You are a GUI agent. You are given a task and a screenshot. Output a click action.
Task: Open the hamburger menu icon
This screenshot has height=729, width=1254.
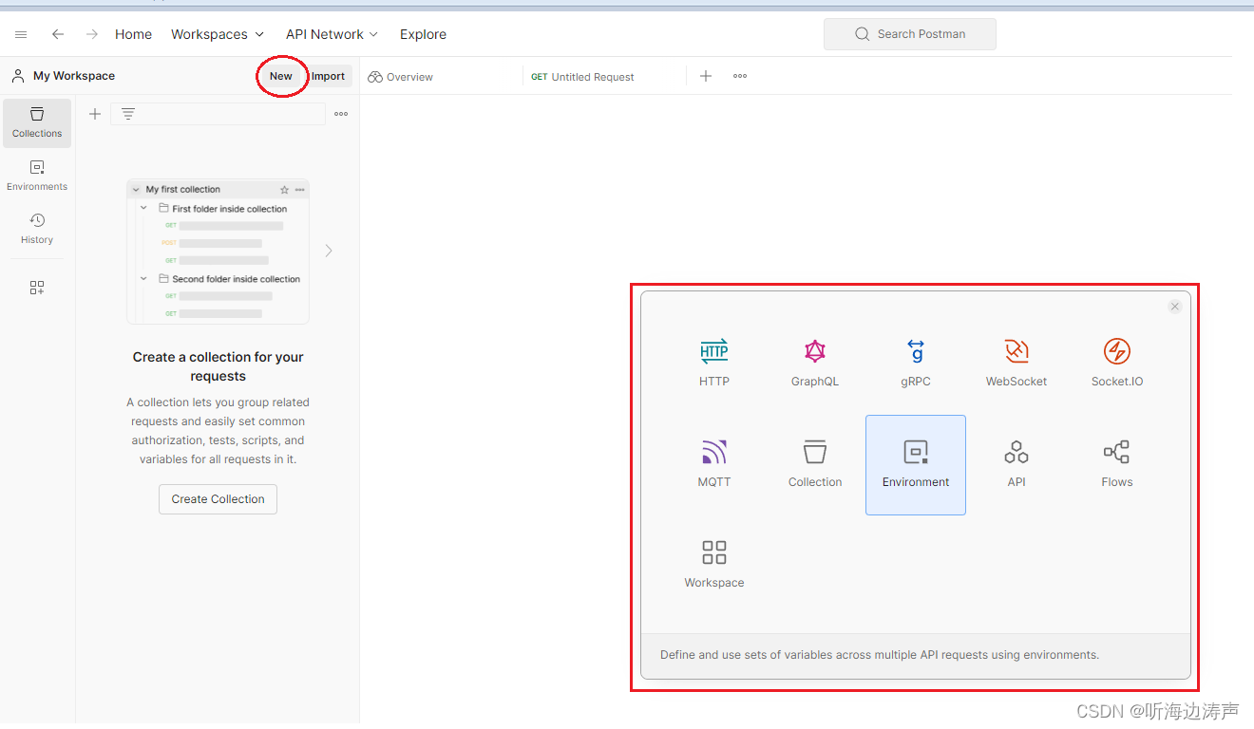(21, 34)
